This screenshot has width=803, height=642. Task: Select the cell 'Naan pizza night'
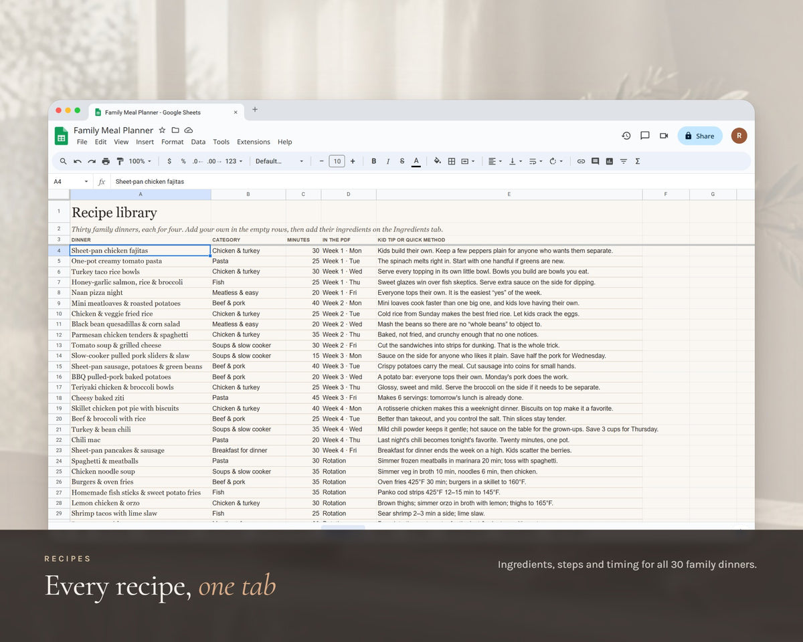tap(141, 292)
